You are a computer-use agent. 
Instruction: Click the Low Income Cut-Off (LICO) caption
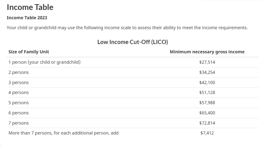133,42
